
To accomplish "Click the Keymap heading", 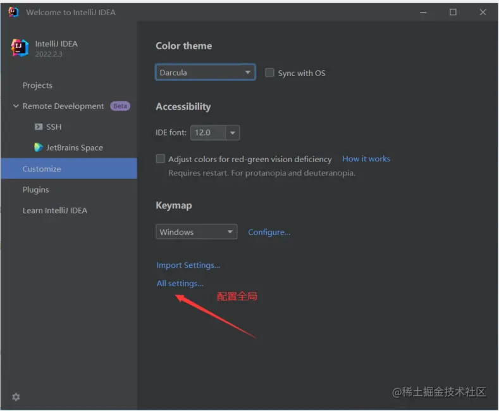I will [173, 205].
